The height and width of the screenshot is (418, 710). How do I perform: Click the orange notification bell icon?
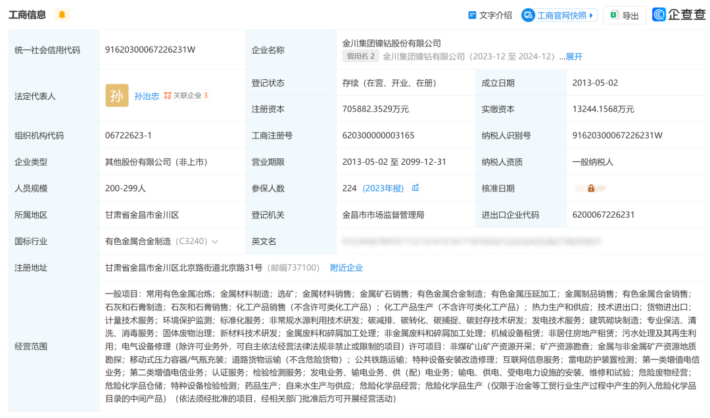coord(62,15)
